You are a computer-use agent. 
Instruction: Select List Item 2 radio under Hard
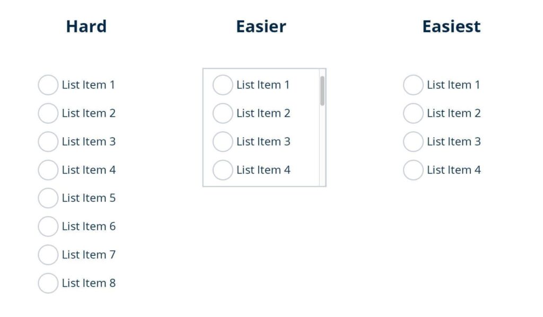click(48, 113)
